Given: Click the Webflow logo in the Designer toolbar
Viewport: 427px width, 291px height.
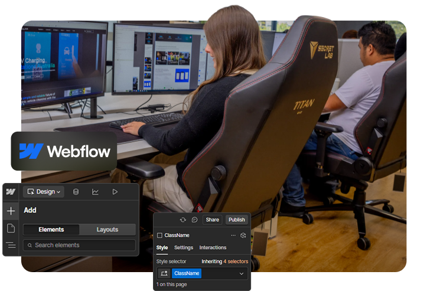Looking at the screenshot, I should (x=11, y=192).
